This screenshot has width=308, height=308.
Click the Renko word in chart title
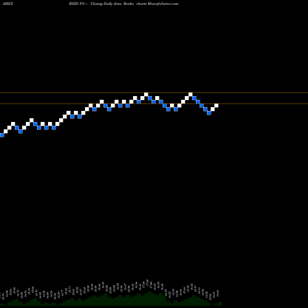click(129, 4)
